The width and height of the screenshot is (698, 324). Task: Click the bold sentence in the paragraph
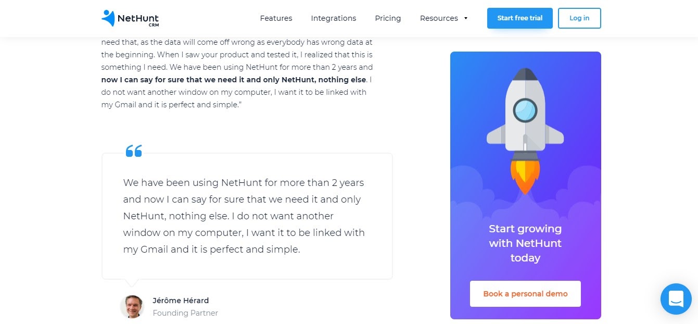234,80
